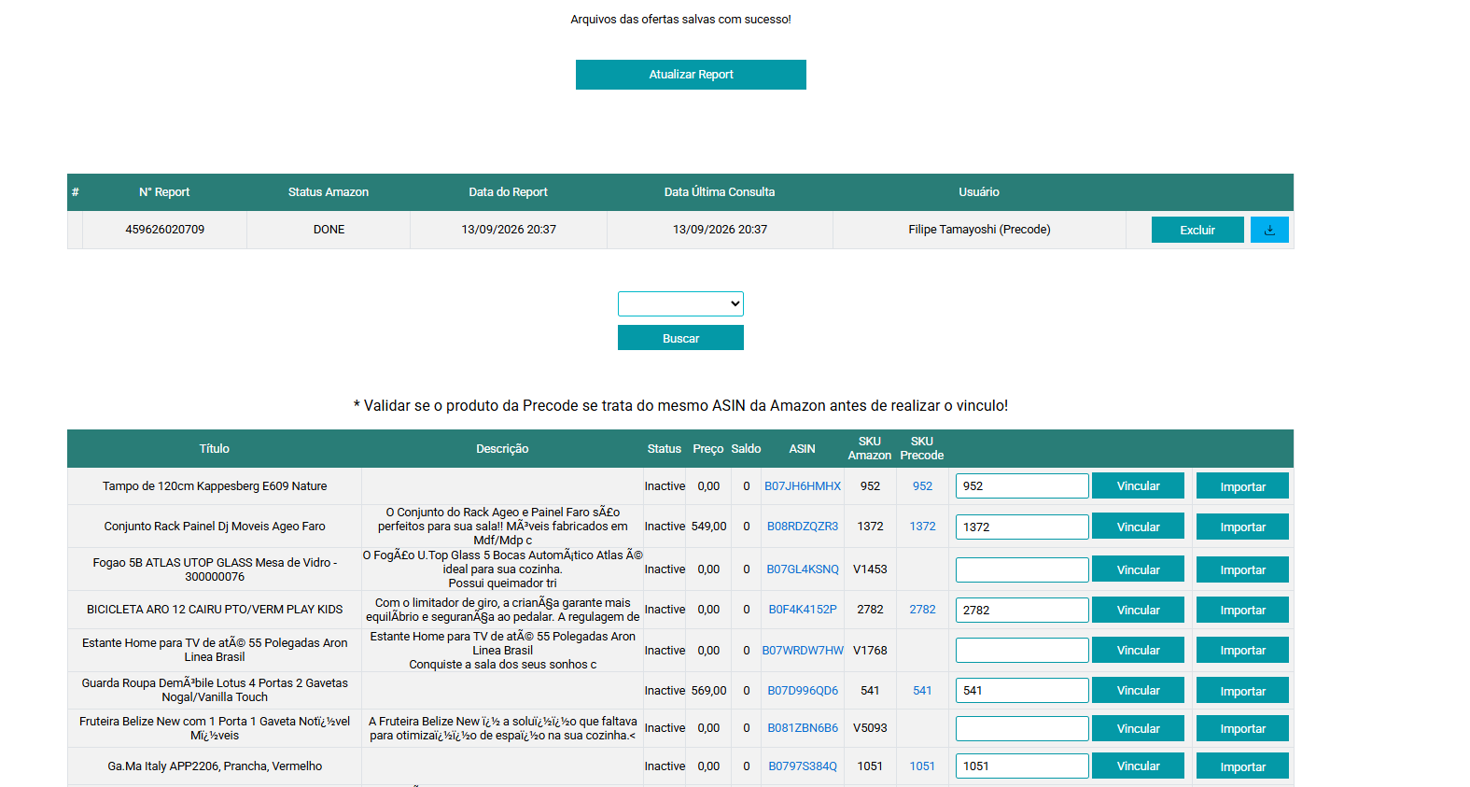Open SKU Precode link 1372
Screen dimensions: 1470x787
[922, 527]
